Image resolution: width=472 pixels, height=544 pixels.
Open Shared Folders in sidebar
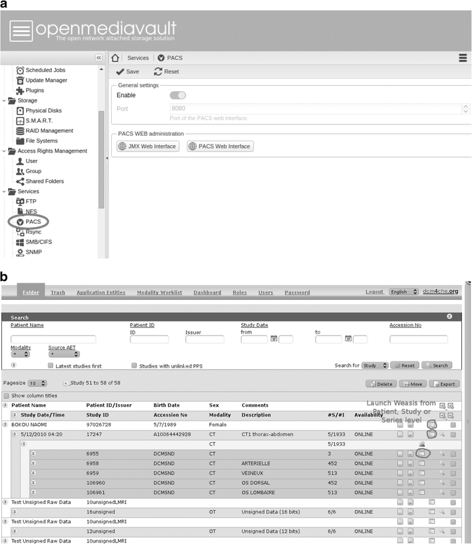point(40,181)
